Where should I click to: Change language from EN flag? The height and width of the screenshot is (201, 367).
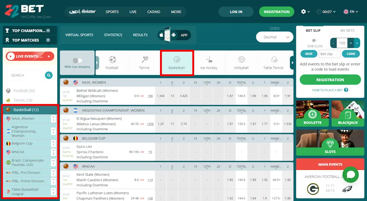tap(350, 12)
